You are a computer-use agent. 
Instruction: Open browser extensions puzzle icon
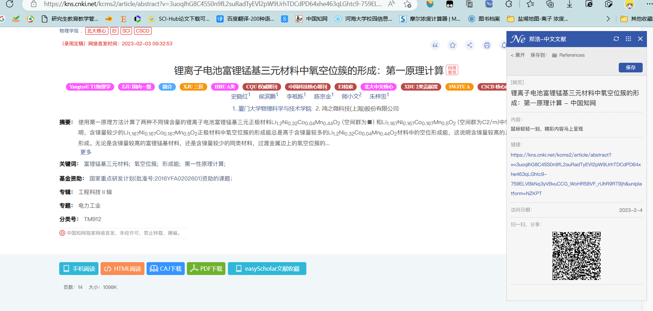pyautogui.click(x=509, y=4)
